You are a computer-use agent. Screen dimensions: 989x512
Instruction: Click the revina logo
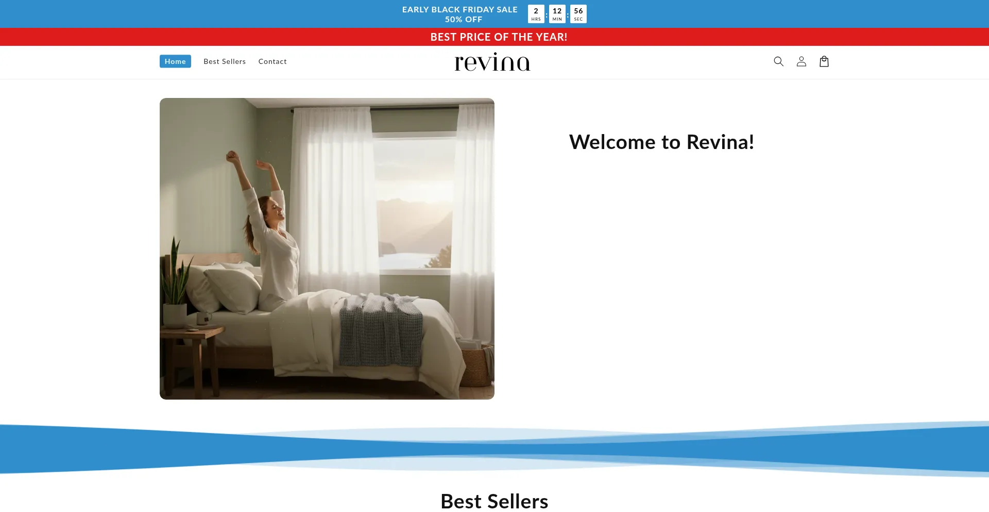(492, 62)
